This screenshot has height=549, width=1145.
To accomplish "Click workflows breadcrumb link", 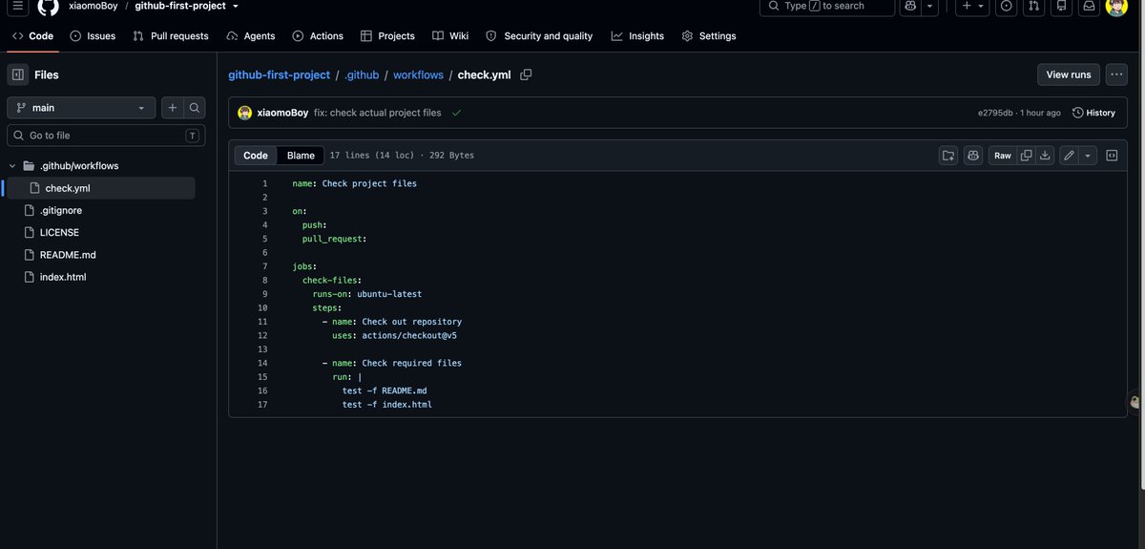I will pyautogui.click(x=418, y=74).
